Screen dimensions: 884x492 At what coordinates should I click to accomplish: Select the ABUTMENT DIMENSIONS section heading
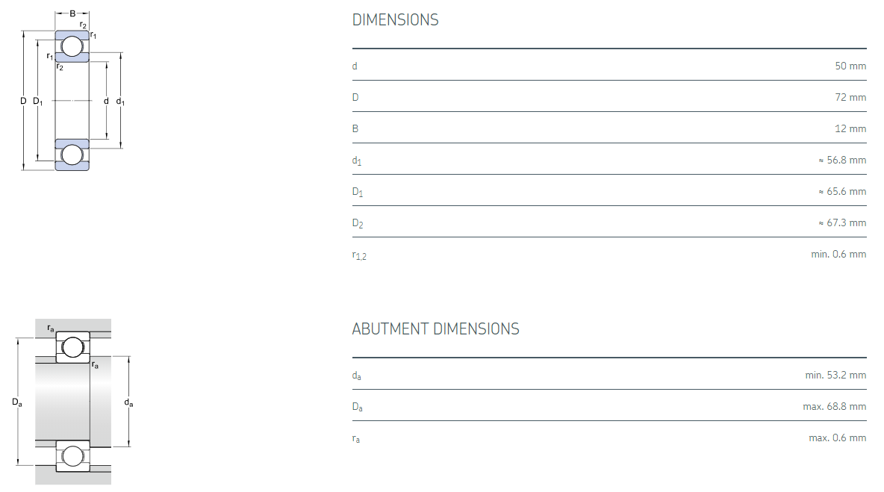tap(435, 329)
